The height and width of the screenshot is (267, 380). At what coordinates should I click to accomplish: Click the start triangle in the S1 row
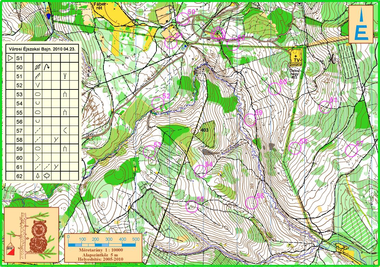[10, 58]
